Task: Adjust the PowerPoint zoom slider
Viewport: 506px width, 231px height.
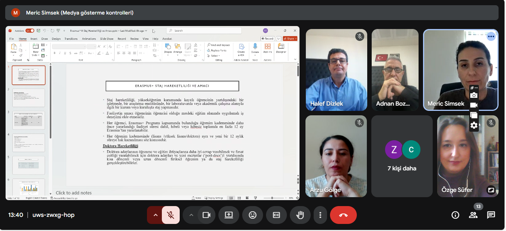Action: (273, 198)
